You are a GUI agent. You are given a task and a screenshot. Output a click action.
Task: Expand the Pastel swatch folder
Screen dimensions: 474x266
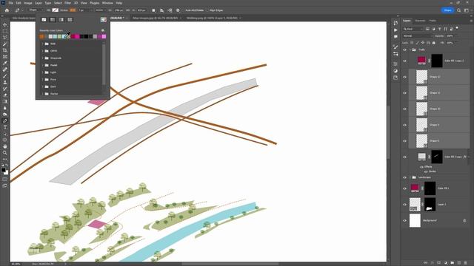pos(43,65)
